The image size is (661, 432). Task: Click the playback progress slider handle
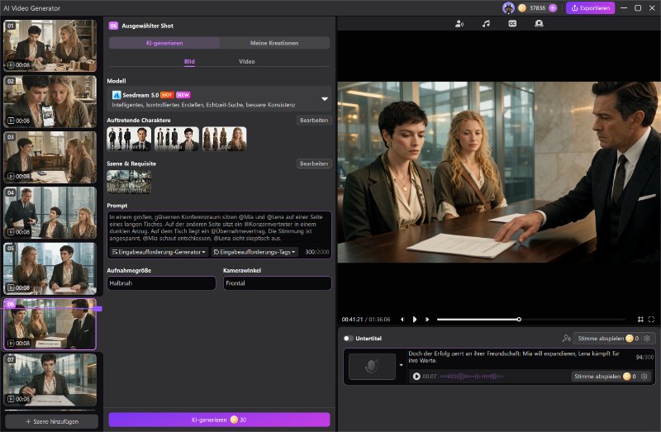tap(519, 320)
